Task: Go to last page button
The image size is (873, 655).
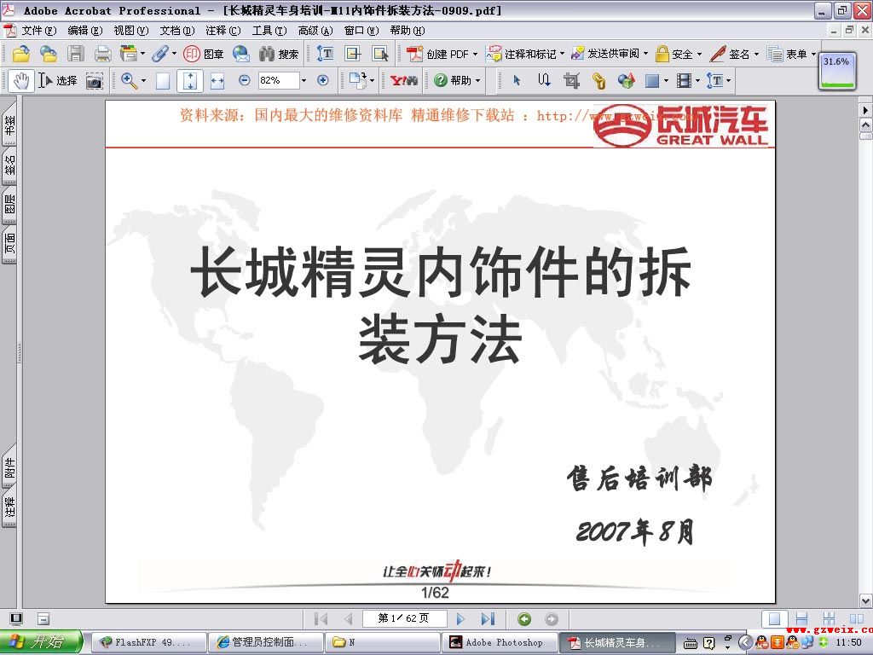Action: click(488, 619)
